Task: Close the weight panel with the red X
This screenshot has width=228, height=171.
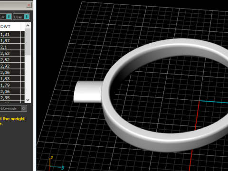Action: (x=29, y=5)
